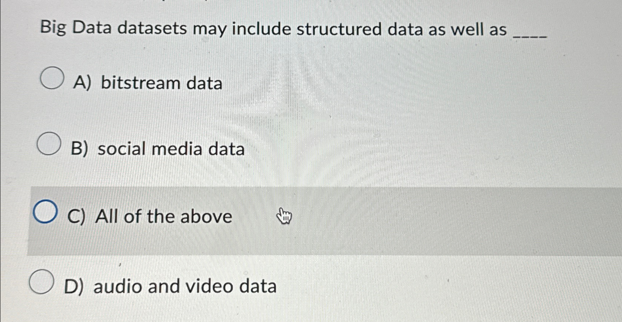
Task: Select the radio button for option B
Action: point(48,144)
